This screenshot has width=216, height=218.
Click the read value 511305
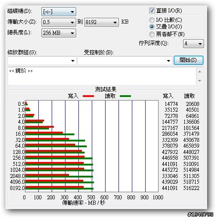pos(191,176)
